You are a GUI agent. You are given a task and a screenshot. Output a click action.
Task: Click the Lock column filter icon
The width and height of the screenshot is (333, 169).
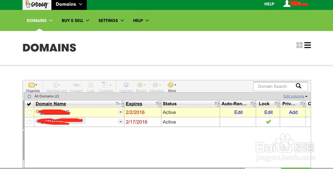coord(276,104)
